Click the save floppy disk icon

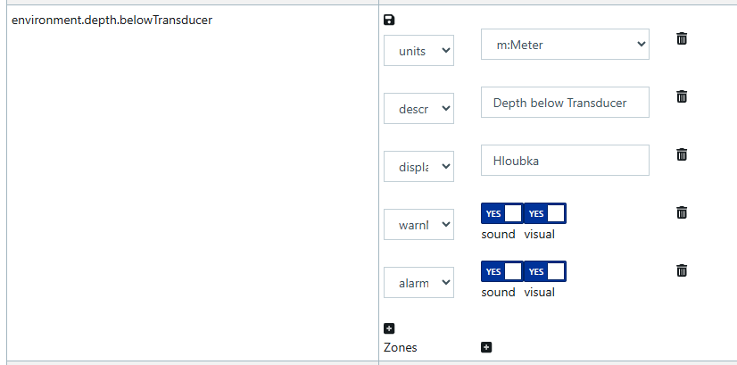(x=389, y=20)
